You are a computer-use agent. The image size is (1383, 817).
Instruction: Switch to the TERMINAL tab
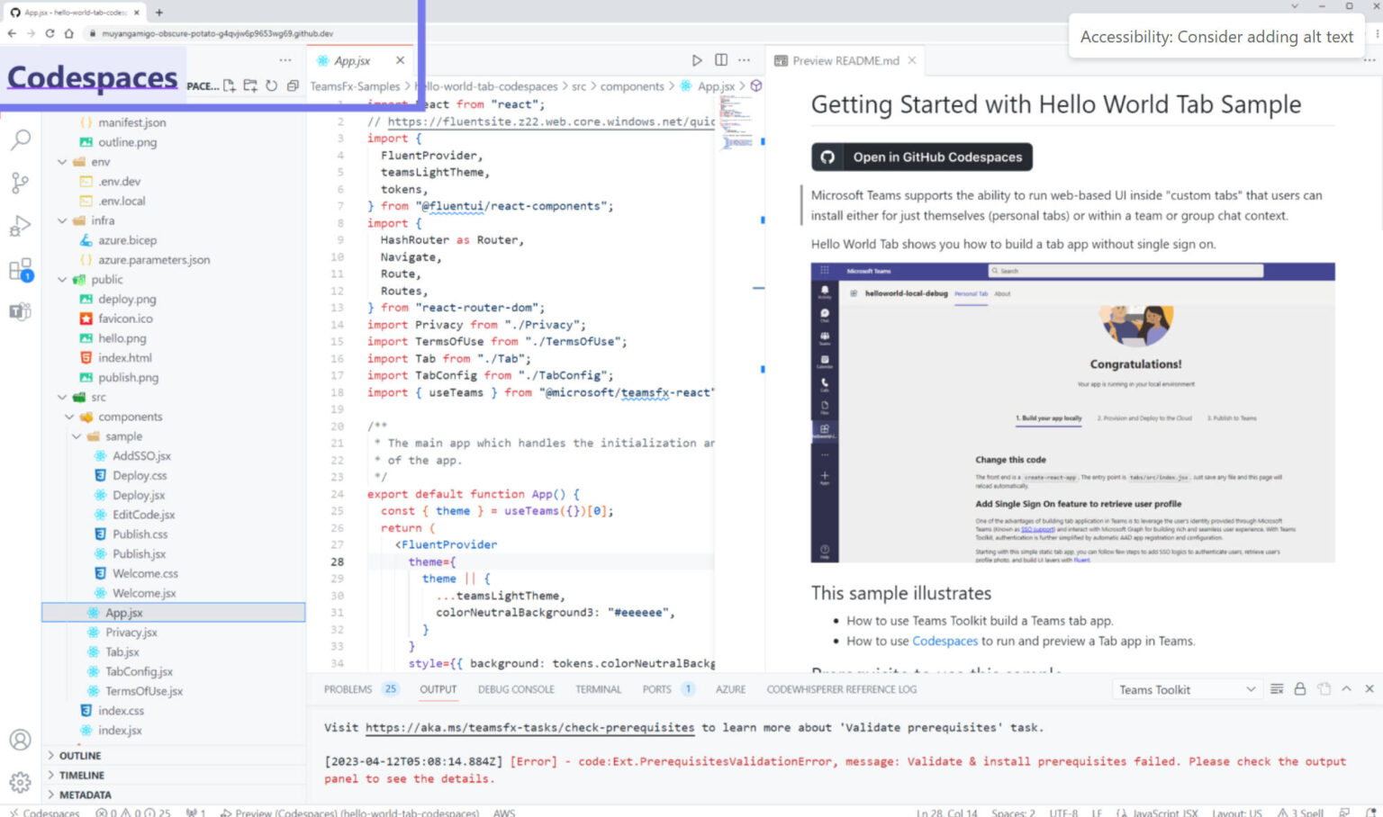[x=598, y=688]
